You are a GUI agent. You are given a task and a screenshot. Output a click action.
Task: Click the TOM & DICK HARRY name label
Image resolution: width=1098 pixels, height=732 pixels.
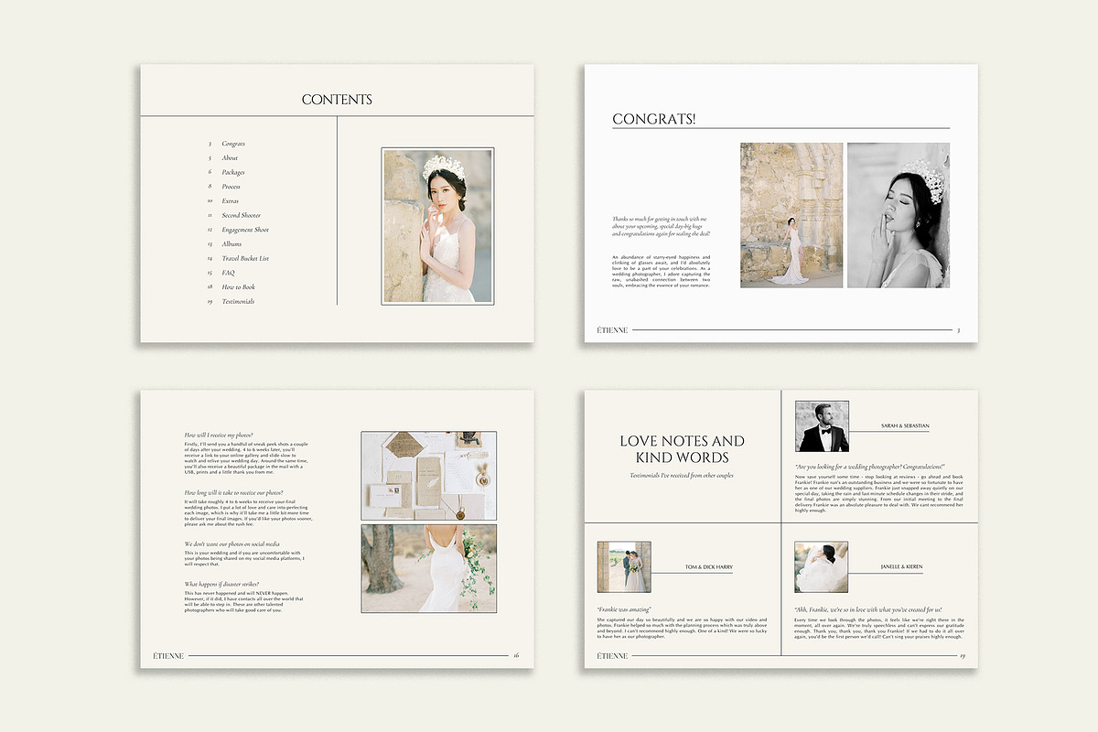[x=709, y=567]
